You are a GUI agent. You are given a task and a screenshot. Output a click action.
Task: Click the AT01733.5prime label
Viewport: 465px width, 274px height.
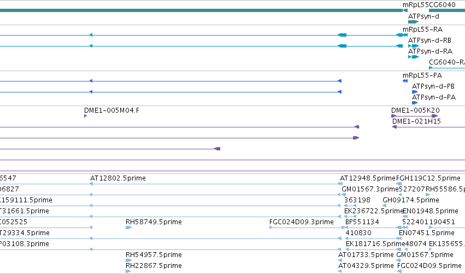366,255
